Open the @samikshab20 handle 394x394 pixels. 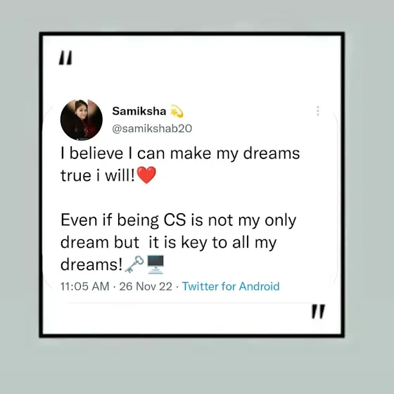pos(152,128)
